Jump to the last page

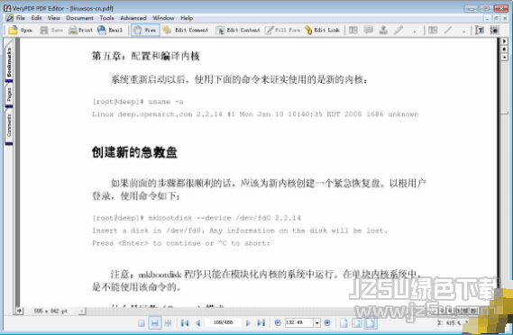tap(261, 323)
